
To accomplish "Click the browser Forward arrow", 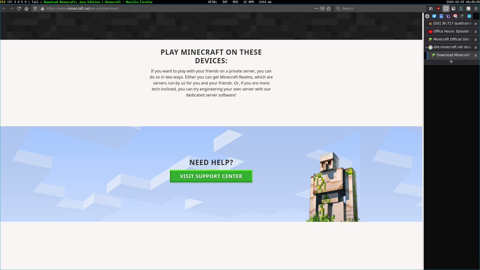I will point(11,8).
